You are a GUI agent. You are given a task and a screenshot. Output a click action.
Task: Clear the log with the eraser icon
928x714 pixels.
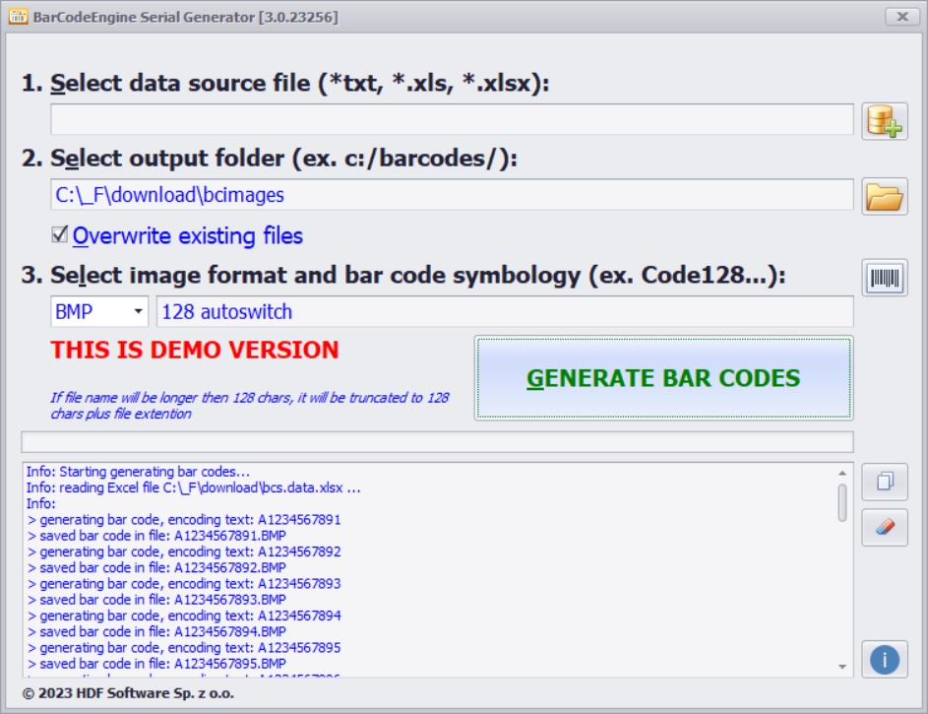coord(884,527)
